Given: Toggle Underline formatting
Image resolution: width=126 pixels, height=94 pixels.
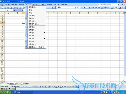Looking at the screenshot, I should (x=90, y=8).
